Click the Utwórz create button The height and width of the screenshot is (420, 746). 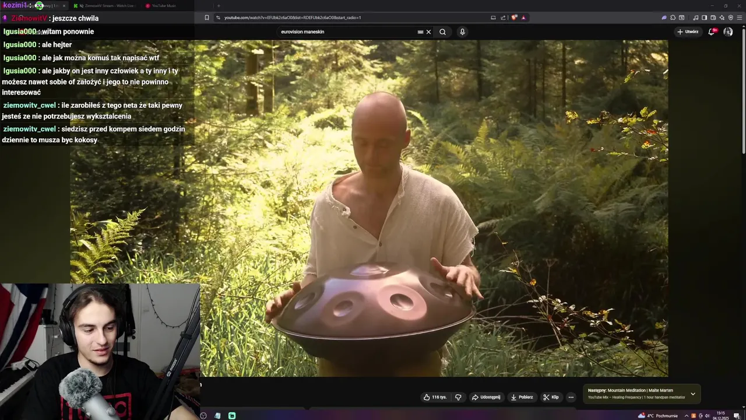[x=688, y=32]
